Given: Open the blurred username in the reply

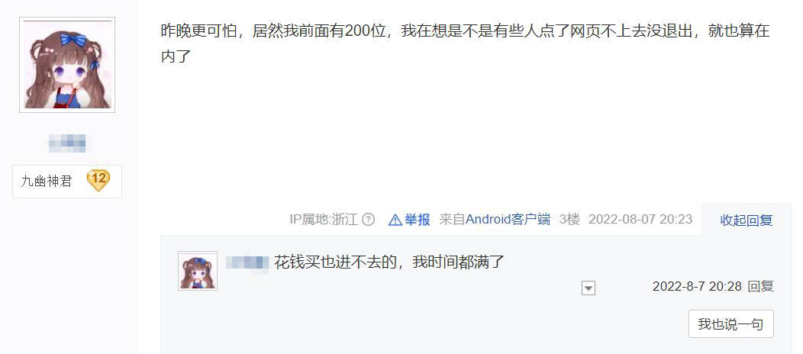Looking at the screenshot, I should pyautogui.click(x=247, y=262).
